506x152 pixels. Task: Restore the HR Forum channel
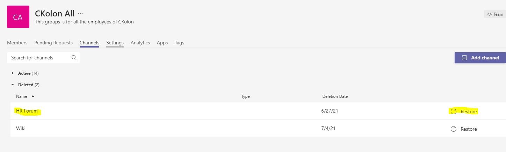point(464,111)
